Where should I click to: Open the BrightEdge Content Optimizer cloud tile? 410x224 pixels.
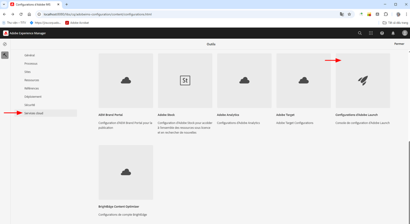(126, 173)
